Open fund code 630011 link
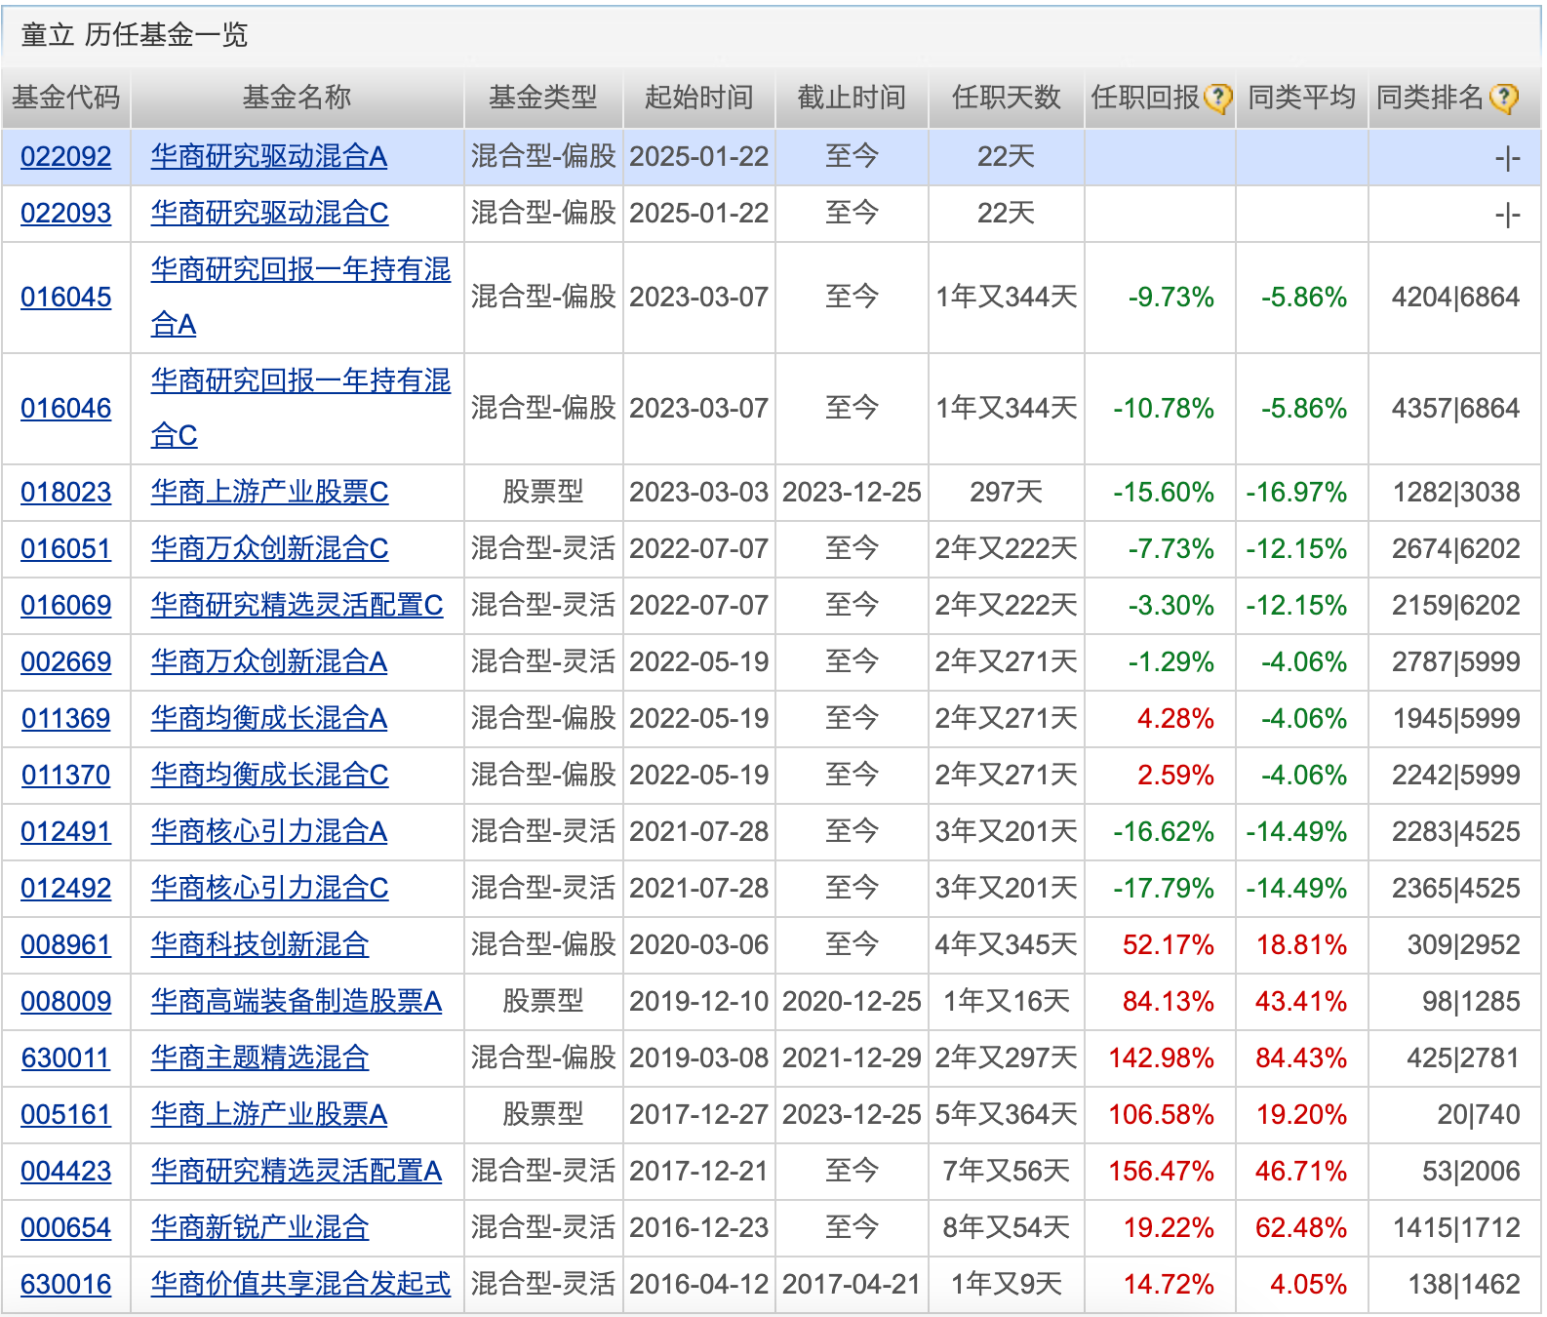Image resolution: width=1547 pixels, height=1317 pixels. pyautogui.click(x=65, y=1058)
